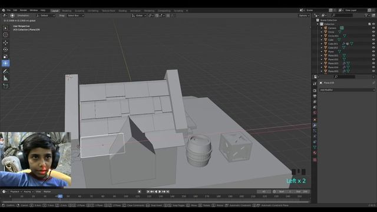
Task: Open the Physics properties tab
Action: click(315, 136)
